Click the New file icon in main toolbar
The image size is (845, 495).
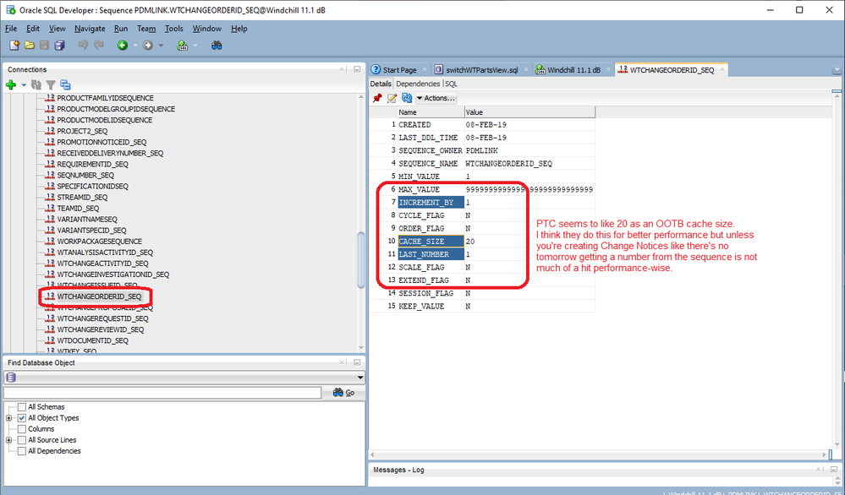point(14,45)
